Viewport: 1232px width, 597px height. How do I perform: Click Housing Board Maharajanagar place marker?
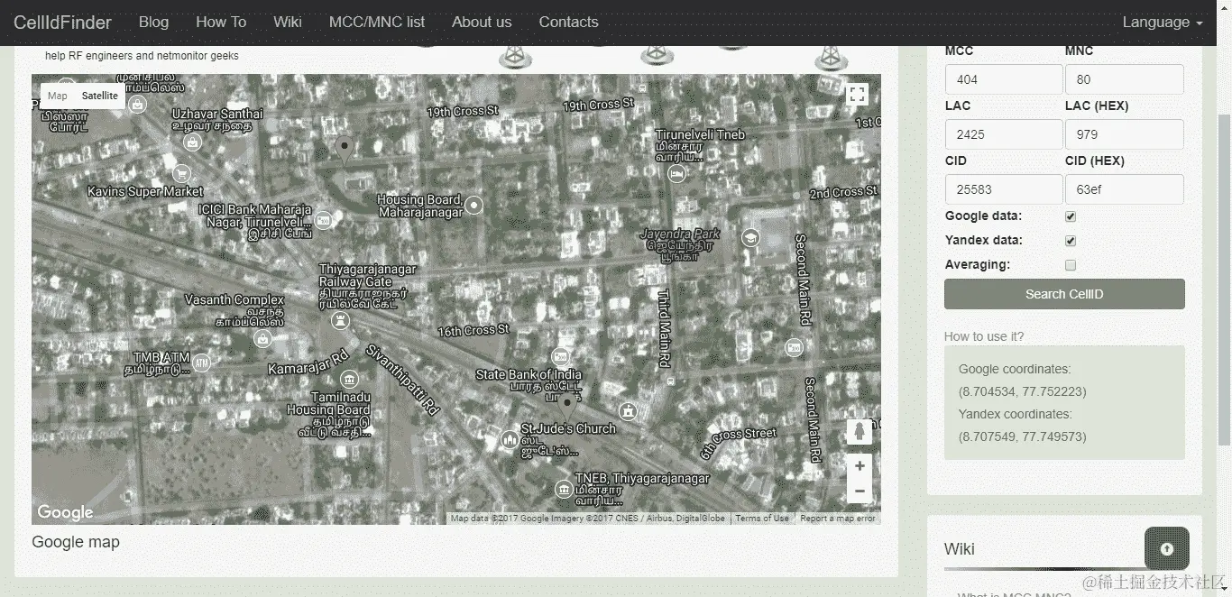[x=473, y=206]
